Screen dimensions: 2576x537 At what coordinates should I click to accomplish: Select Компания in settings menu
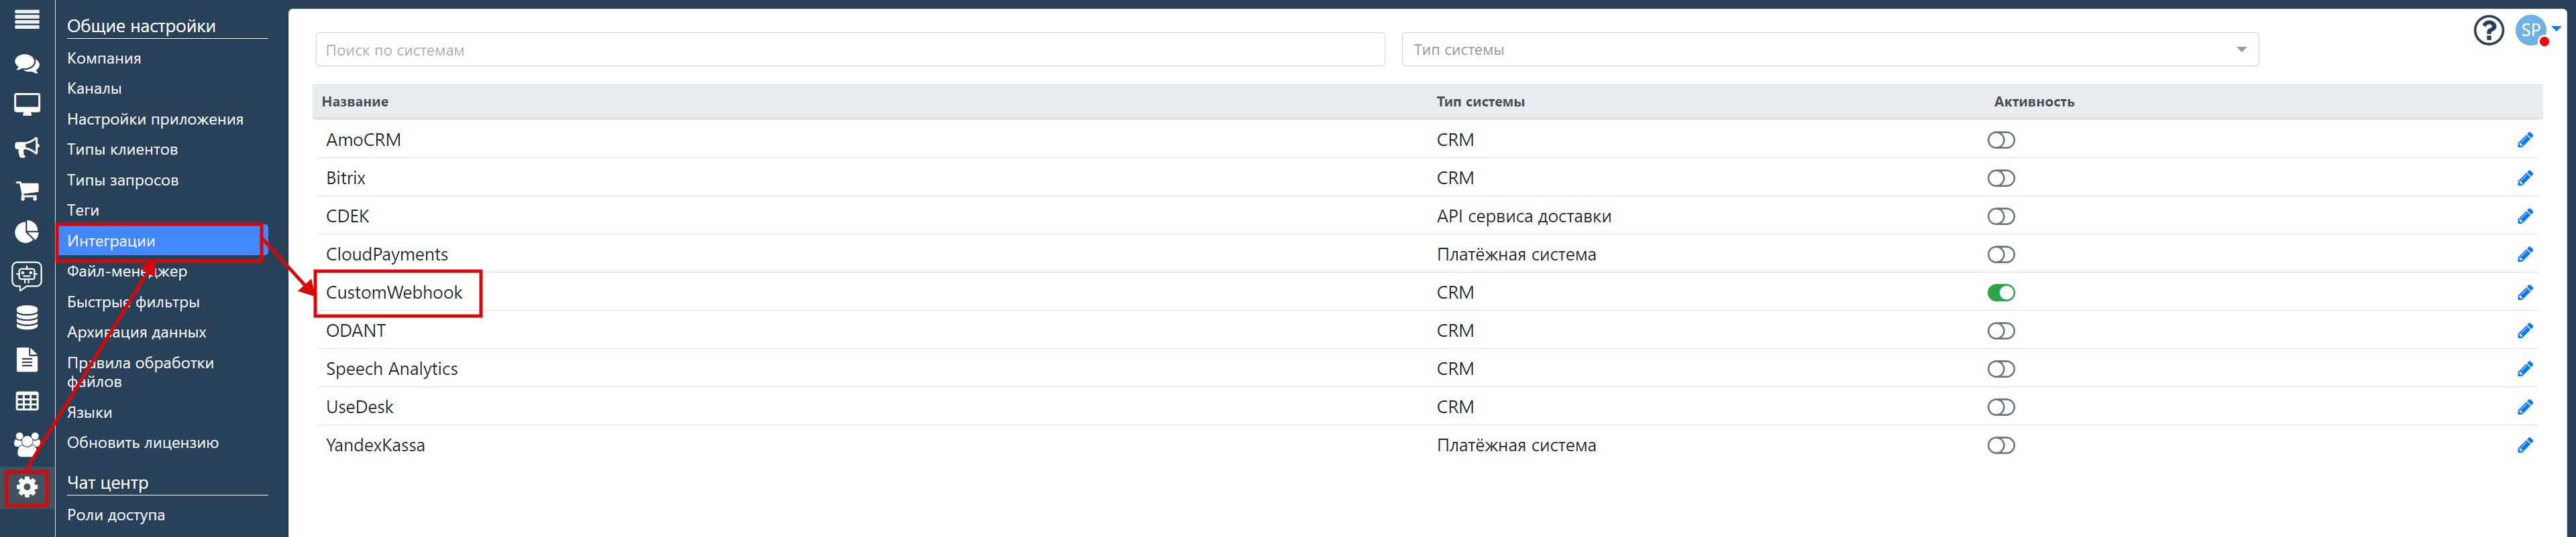pos(104,58)
